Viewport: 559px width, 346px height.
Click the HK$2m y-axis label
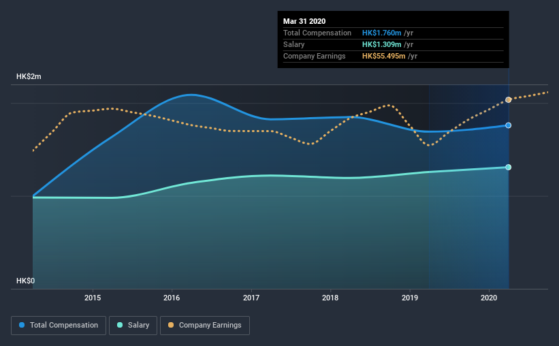29,77
